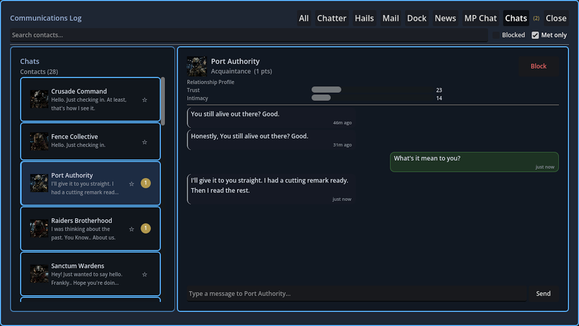Viewport: 579px width, 326px height.
Task: Click Raiders Brotherhood avatar thumbnail
Action: coord(39,228)
